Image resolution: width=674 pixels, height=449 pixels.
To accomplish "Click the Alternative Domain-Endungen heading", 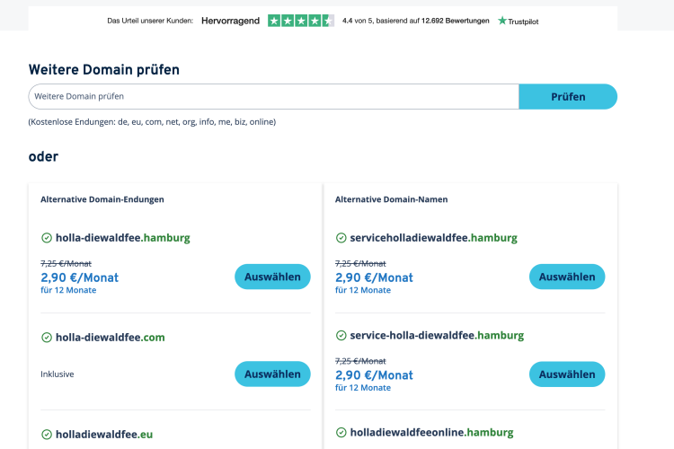I will tap(102, 199).
